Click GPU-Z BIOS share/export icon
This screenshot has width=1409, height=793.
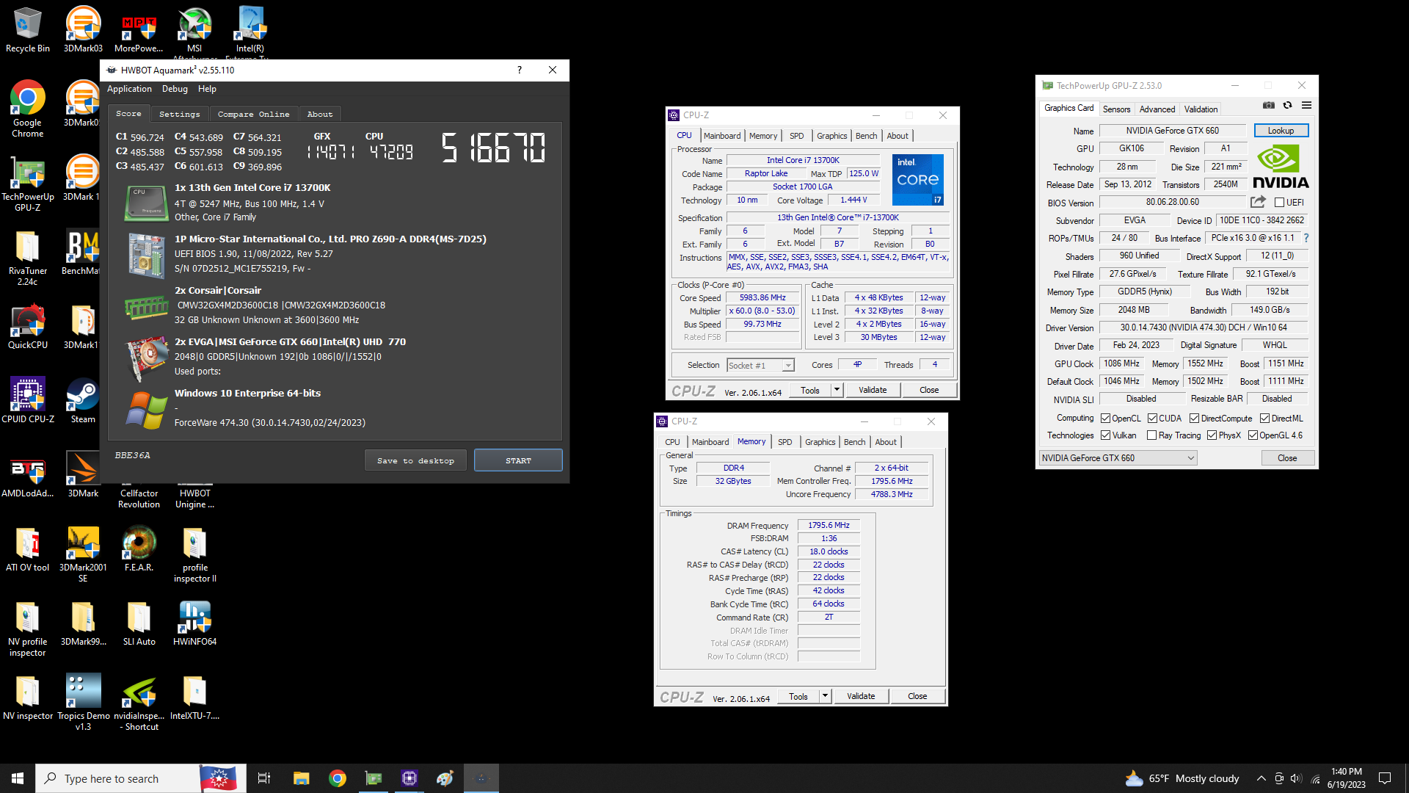point(1258,202)
